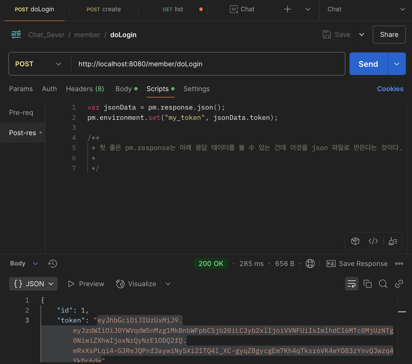The width and height of the screenshot is (412, 364).
Task: Click the response link icon
Action: tap(399, 284)
